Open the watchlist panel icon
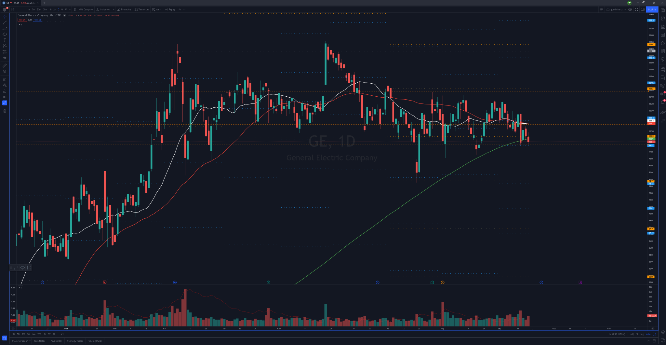Screen dimensions: 666x345 (663, 10)
